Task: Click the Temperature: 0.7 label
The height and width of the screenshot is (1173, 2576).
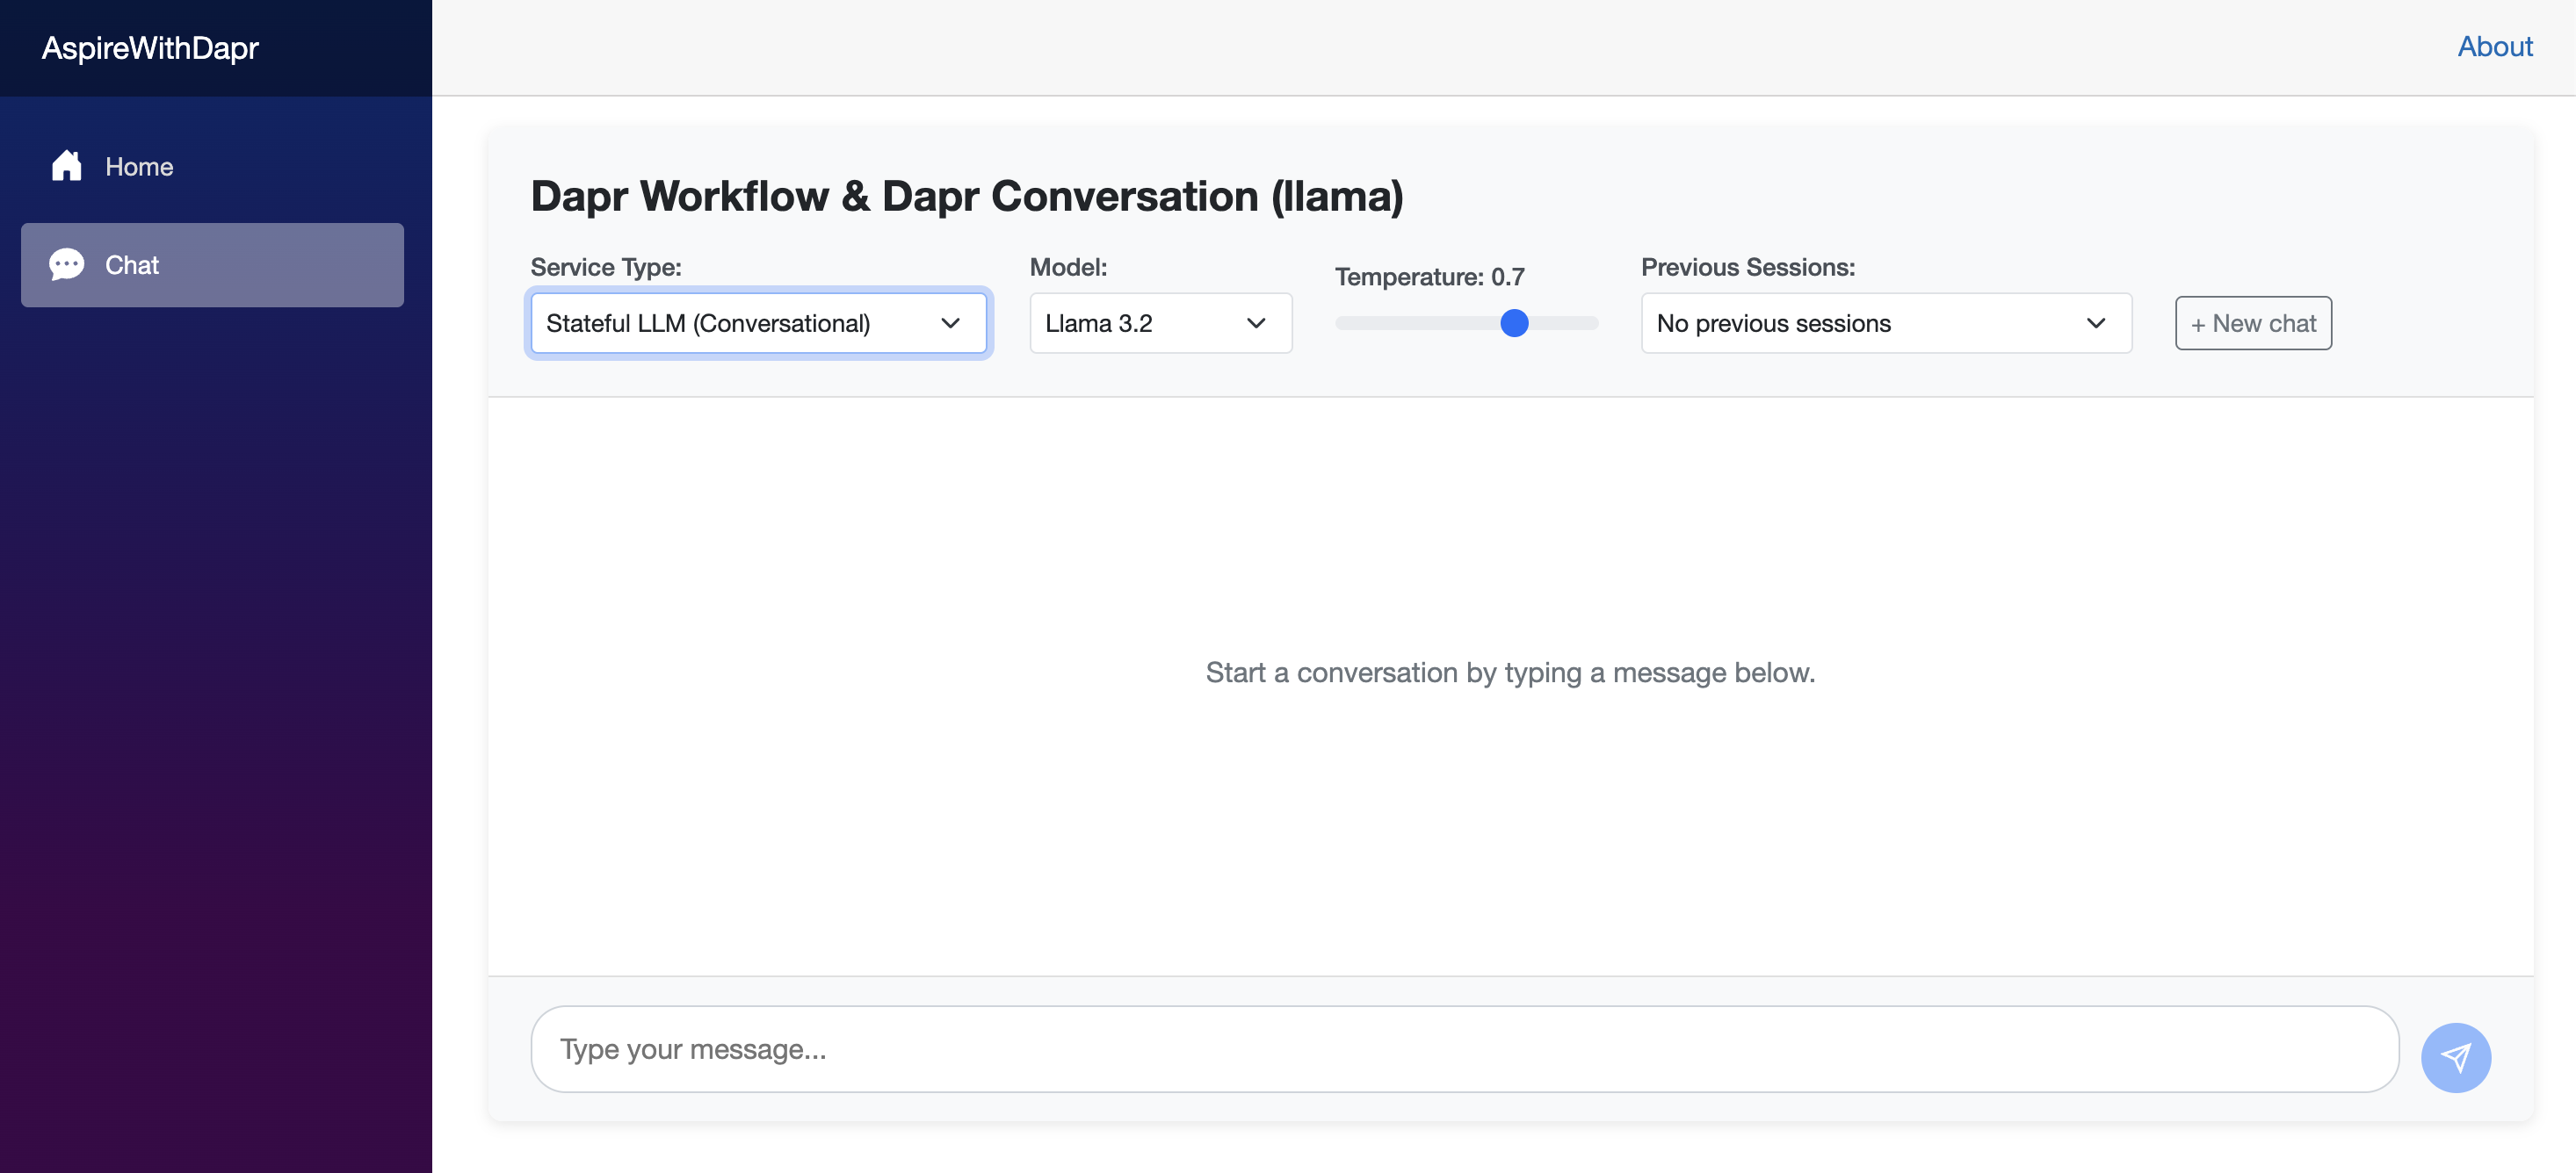Action: click(1429, 277)
